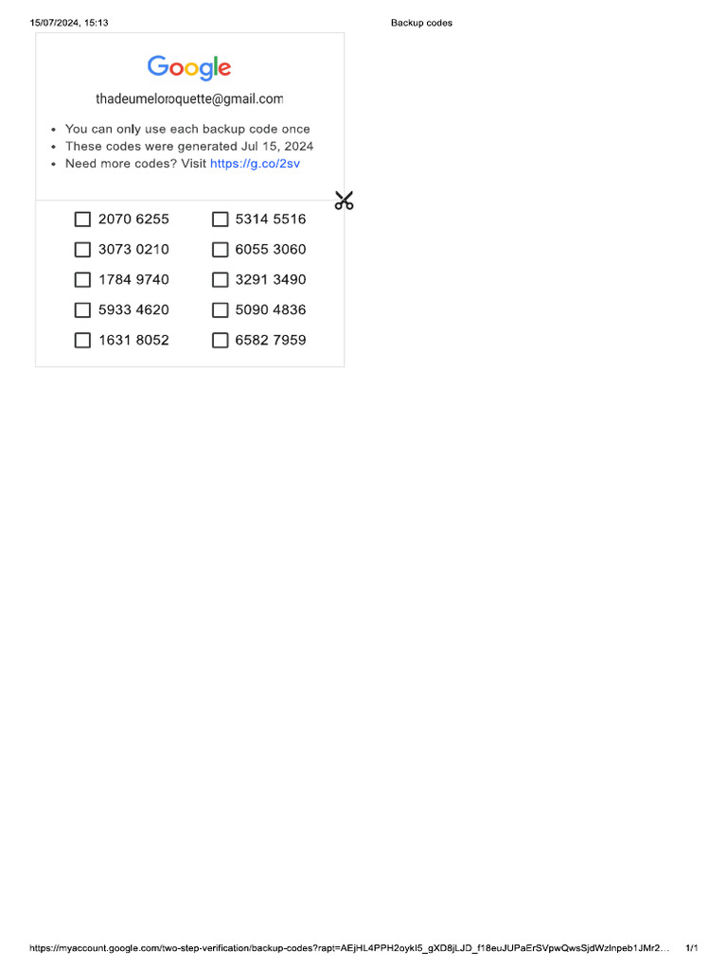
Task: Check off backup code 5314 5516
Action: [220, 220]
